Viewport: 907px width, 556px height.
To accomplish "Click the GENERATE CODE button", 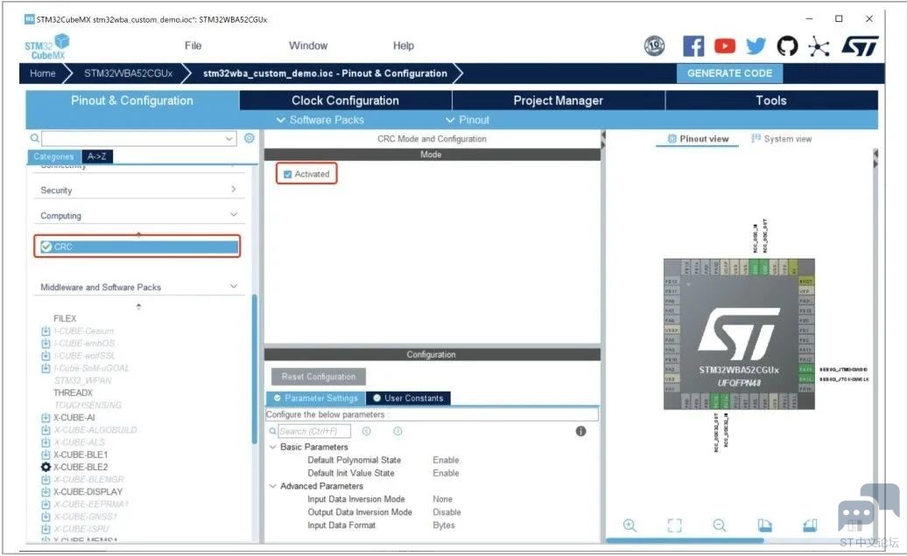I will click(729, 73).
